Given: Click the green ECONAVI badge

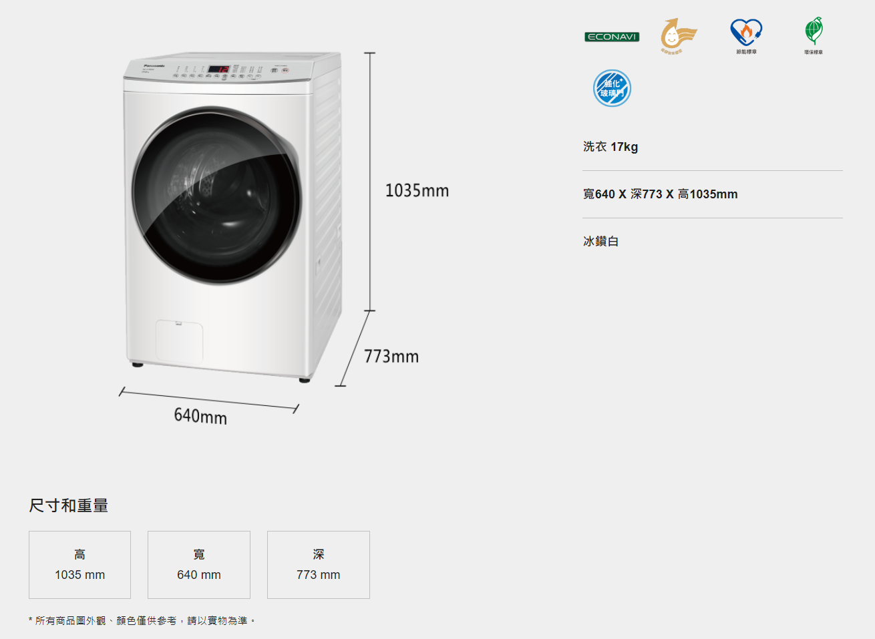Looking at the screenshot, I should (x=612, y=37).
